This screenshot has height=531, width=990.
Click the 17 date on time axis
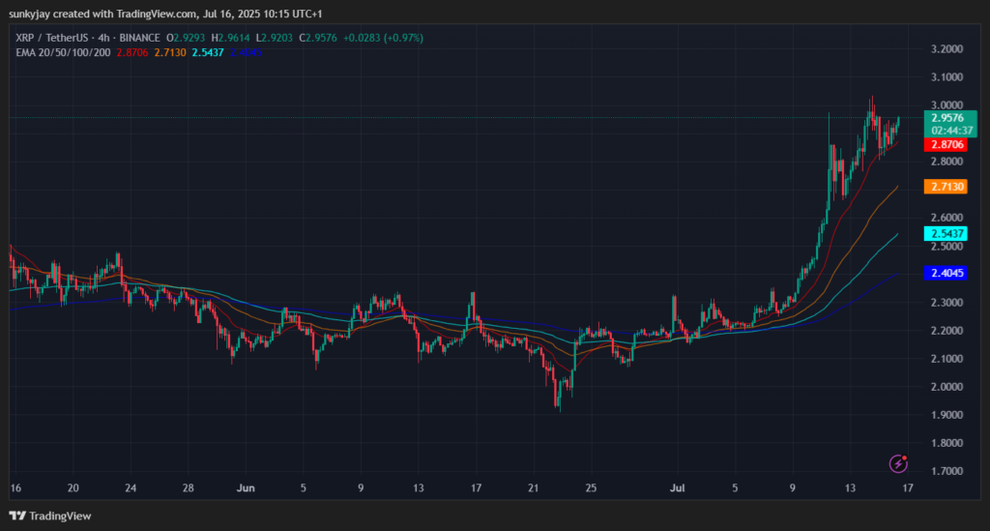click(907, 488)
